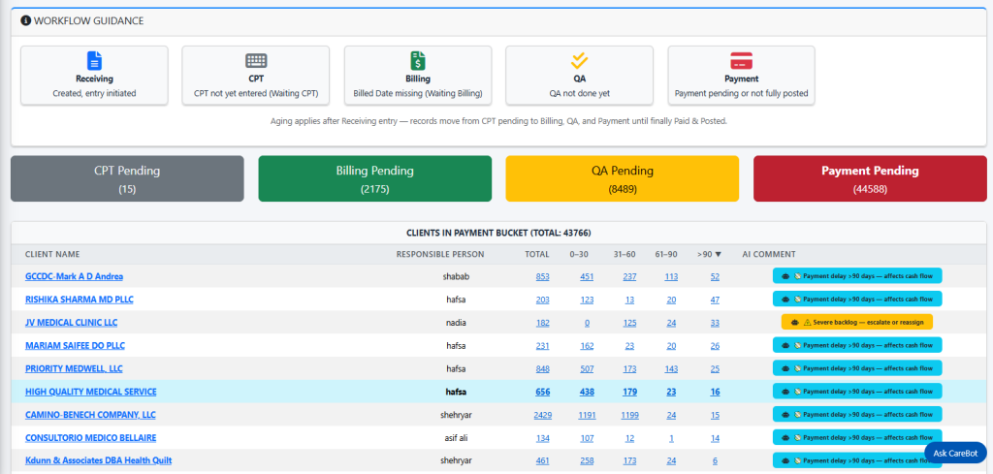Image resolution: width=993 pixels, height=474 pixels.
Task: Click the 33 over-90 value for JV MEDICAL
Action: tap(715, 323)
